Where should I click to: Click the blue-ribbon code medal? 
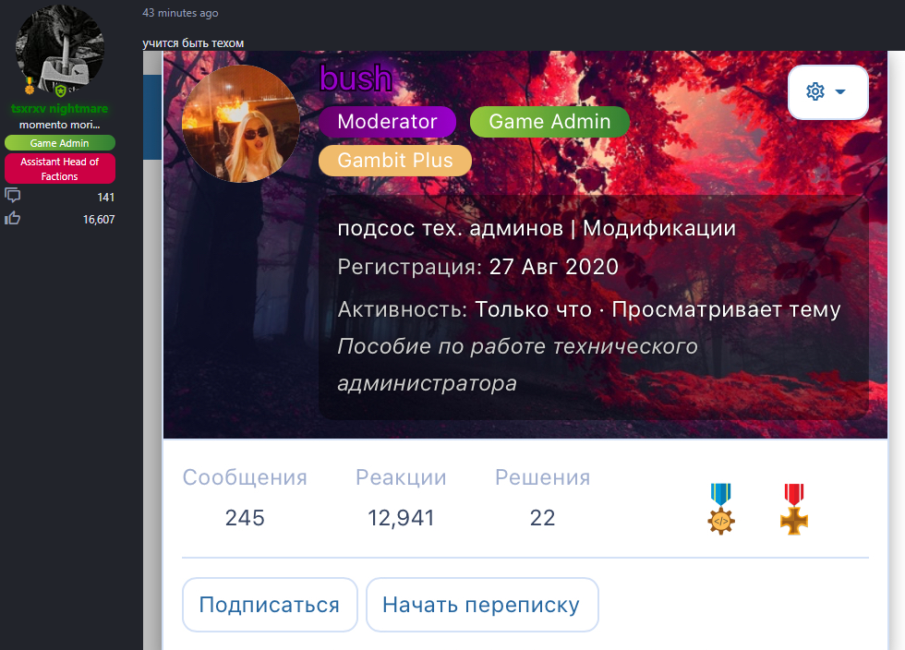click(721, 509)
